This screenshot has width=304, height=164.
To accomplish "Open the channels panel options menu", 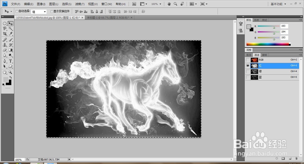I will click(300, 55).
